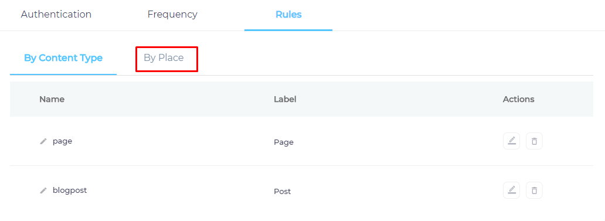The width and height of the screenshot is (605, 221).
Task: Click the pencil icon beside page name
Action: pos(43,141)
